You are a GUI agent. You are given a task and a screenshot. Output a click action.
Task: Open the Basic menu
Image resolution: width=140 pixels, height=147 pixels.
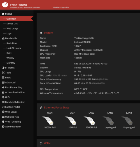[8, 78]
